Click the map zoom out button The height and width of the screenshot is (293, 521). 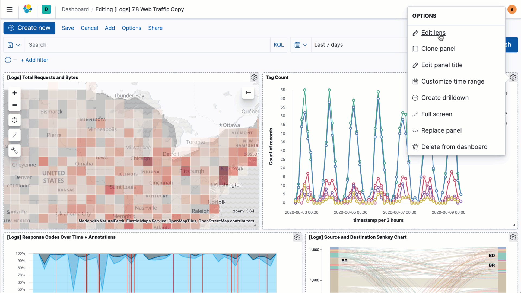pyautogui.click(x=15, y=105)
